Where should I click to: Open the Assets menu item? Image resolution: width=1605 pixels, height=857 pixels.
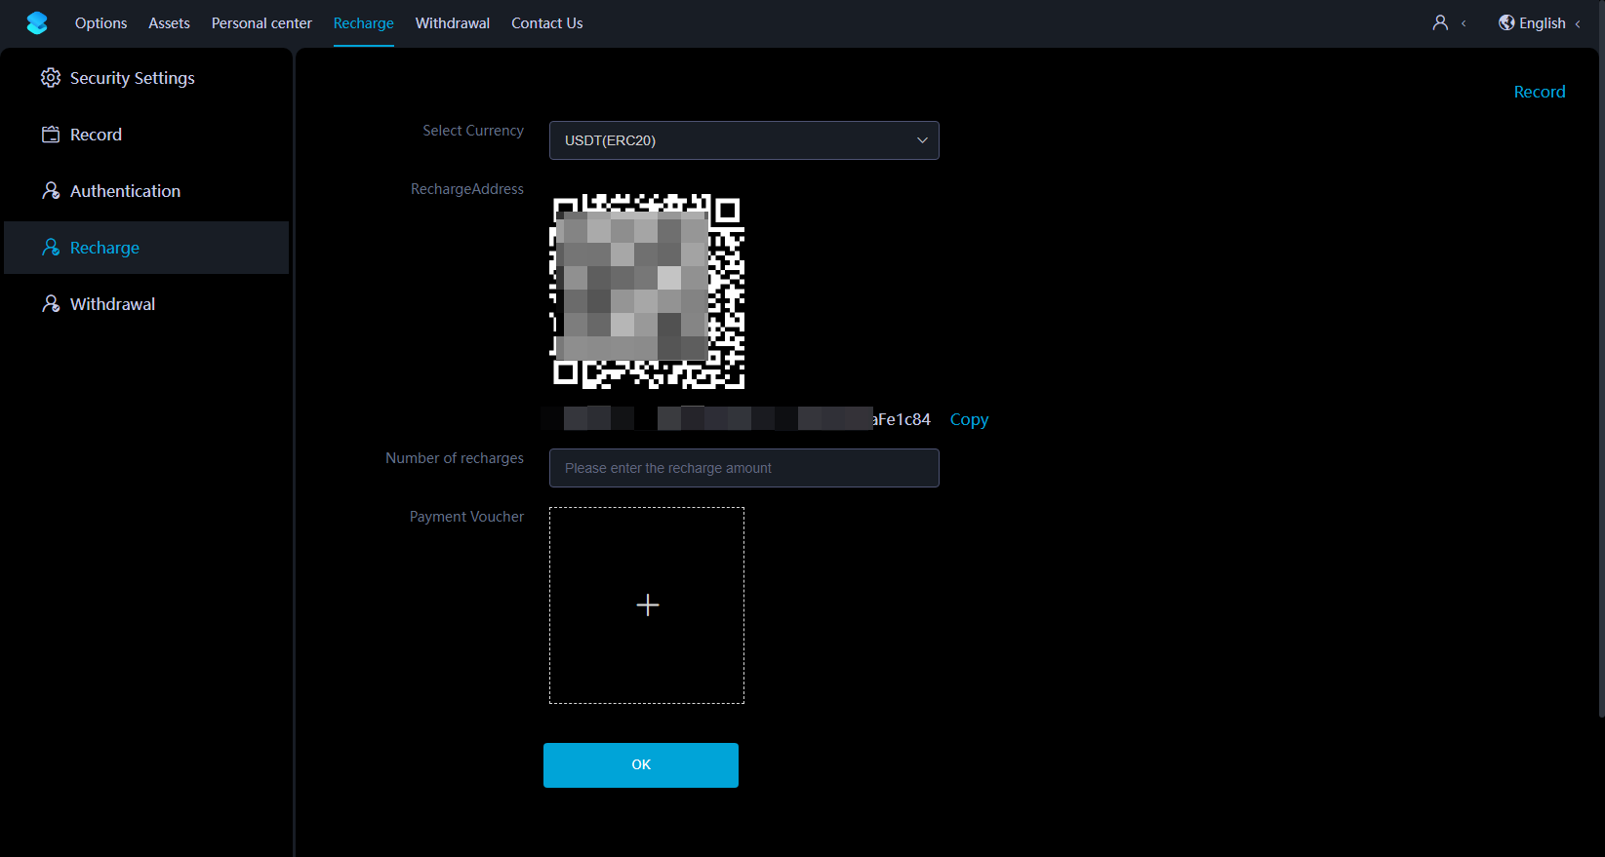pyautogui.click(x=169, y=23)
